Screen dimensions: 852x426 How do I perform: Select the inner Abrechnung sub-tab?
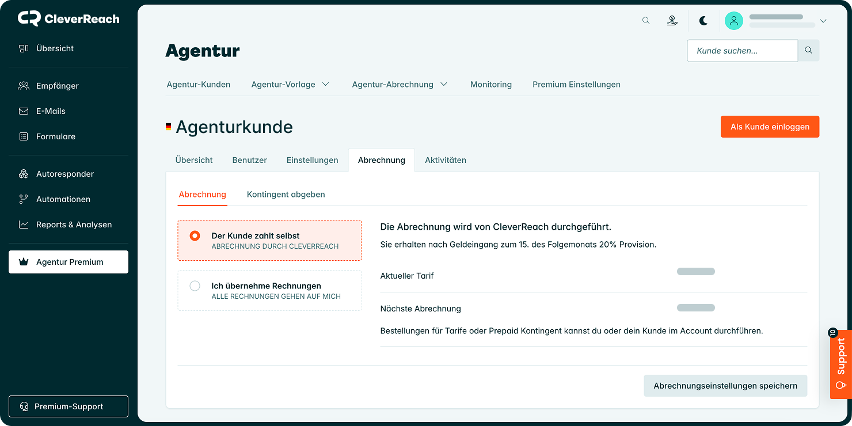click(x=203, y=195)
